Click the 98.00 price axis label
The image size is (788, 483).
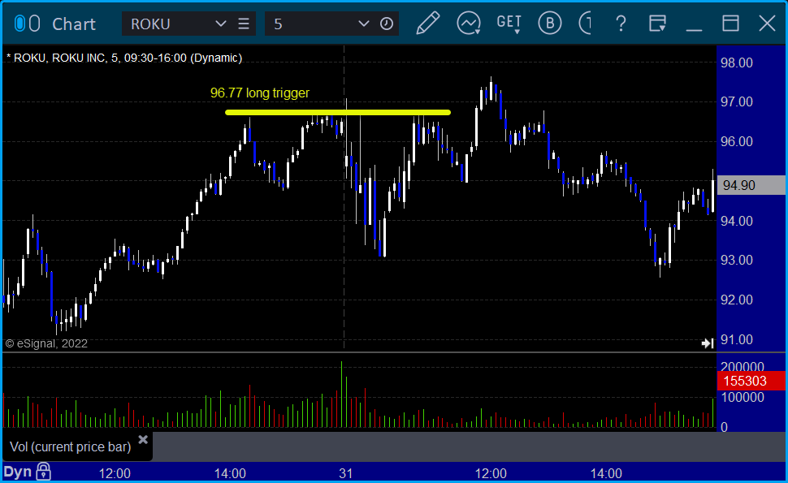click(x=737, y=63)
